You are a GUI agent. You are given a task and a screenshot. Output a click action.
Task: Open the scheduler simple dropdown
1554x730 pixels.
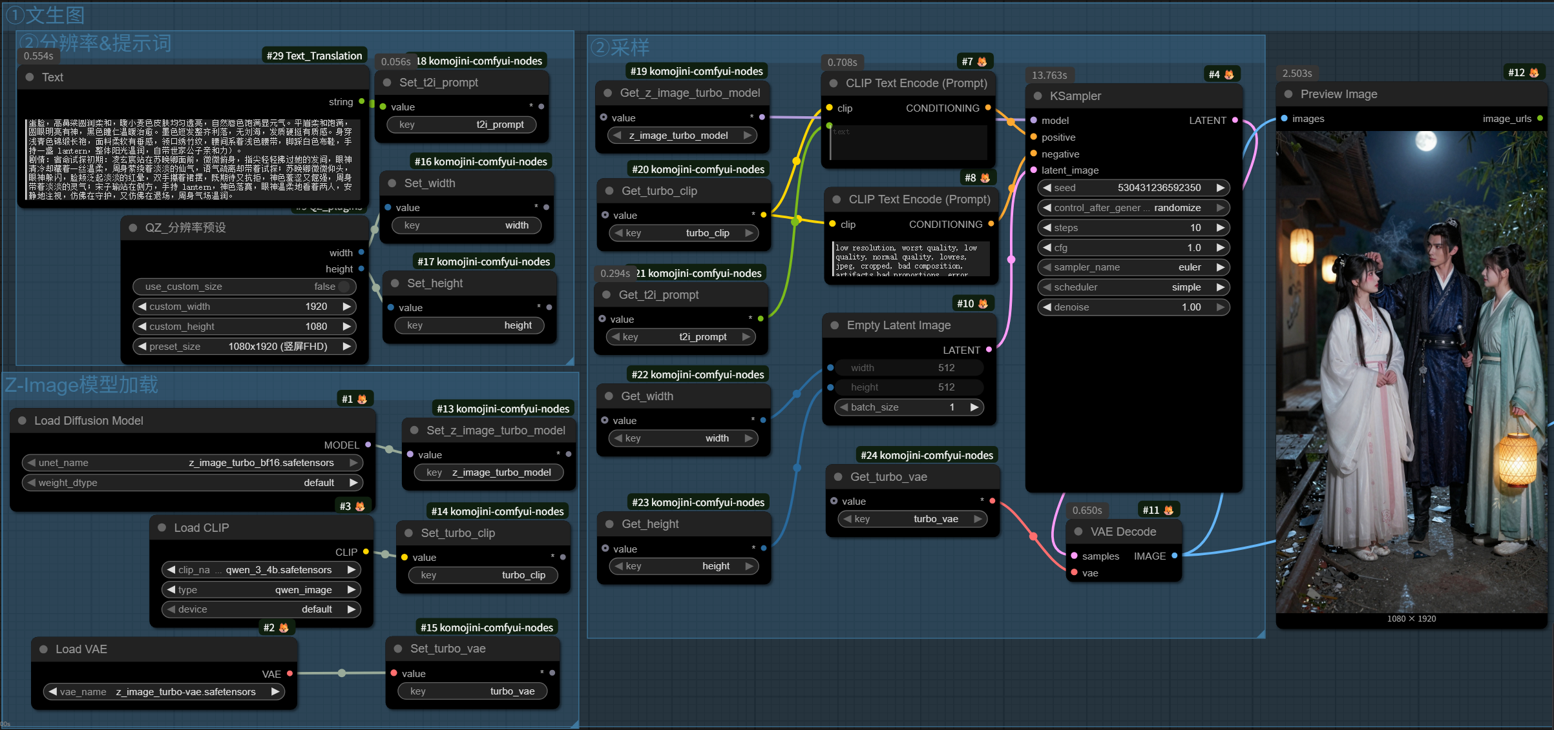[x=1133, y=287]
